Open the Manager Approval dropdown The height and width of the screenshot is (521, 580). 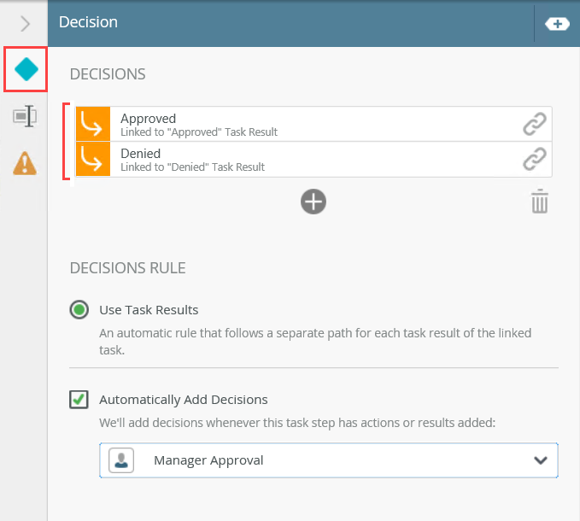click(x=329, y=460)
